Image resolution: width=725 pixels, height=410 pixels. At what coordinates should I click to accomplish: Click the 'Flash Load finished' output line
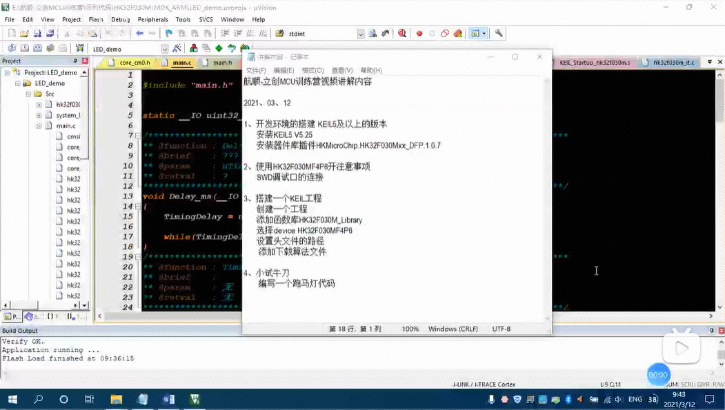coord(68,358)
